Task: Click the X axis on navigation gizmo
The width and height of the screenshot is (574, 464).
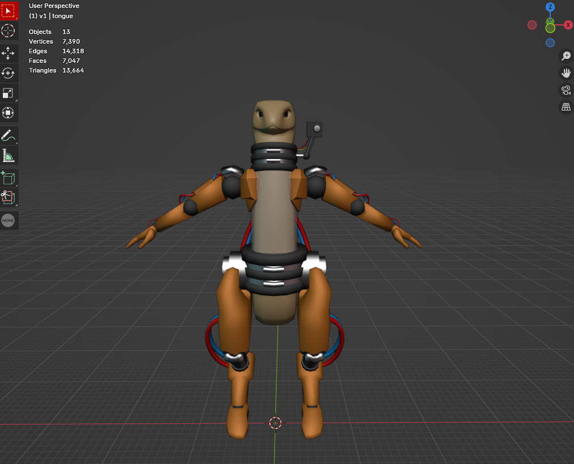Action: (568, 25)
